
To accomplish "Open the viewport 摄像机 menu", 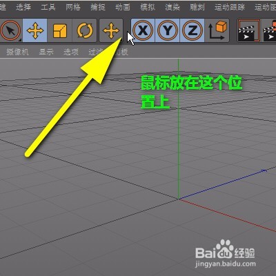I will pos(17,52).
